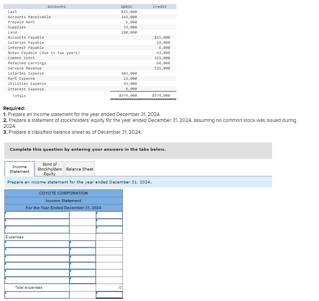This screenshot has width=319, height=301.
Task: Click the net income amount cell at bottom right
Action: [x=110, y=294]
